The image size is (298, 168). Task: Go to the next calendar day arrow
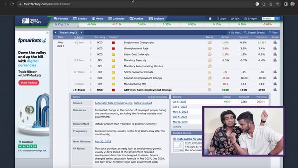(x=81, y=33)
